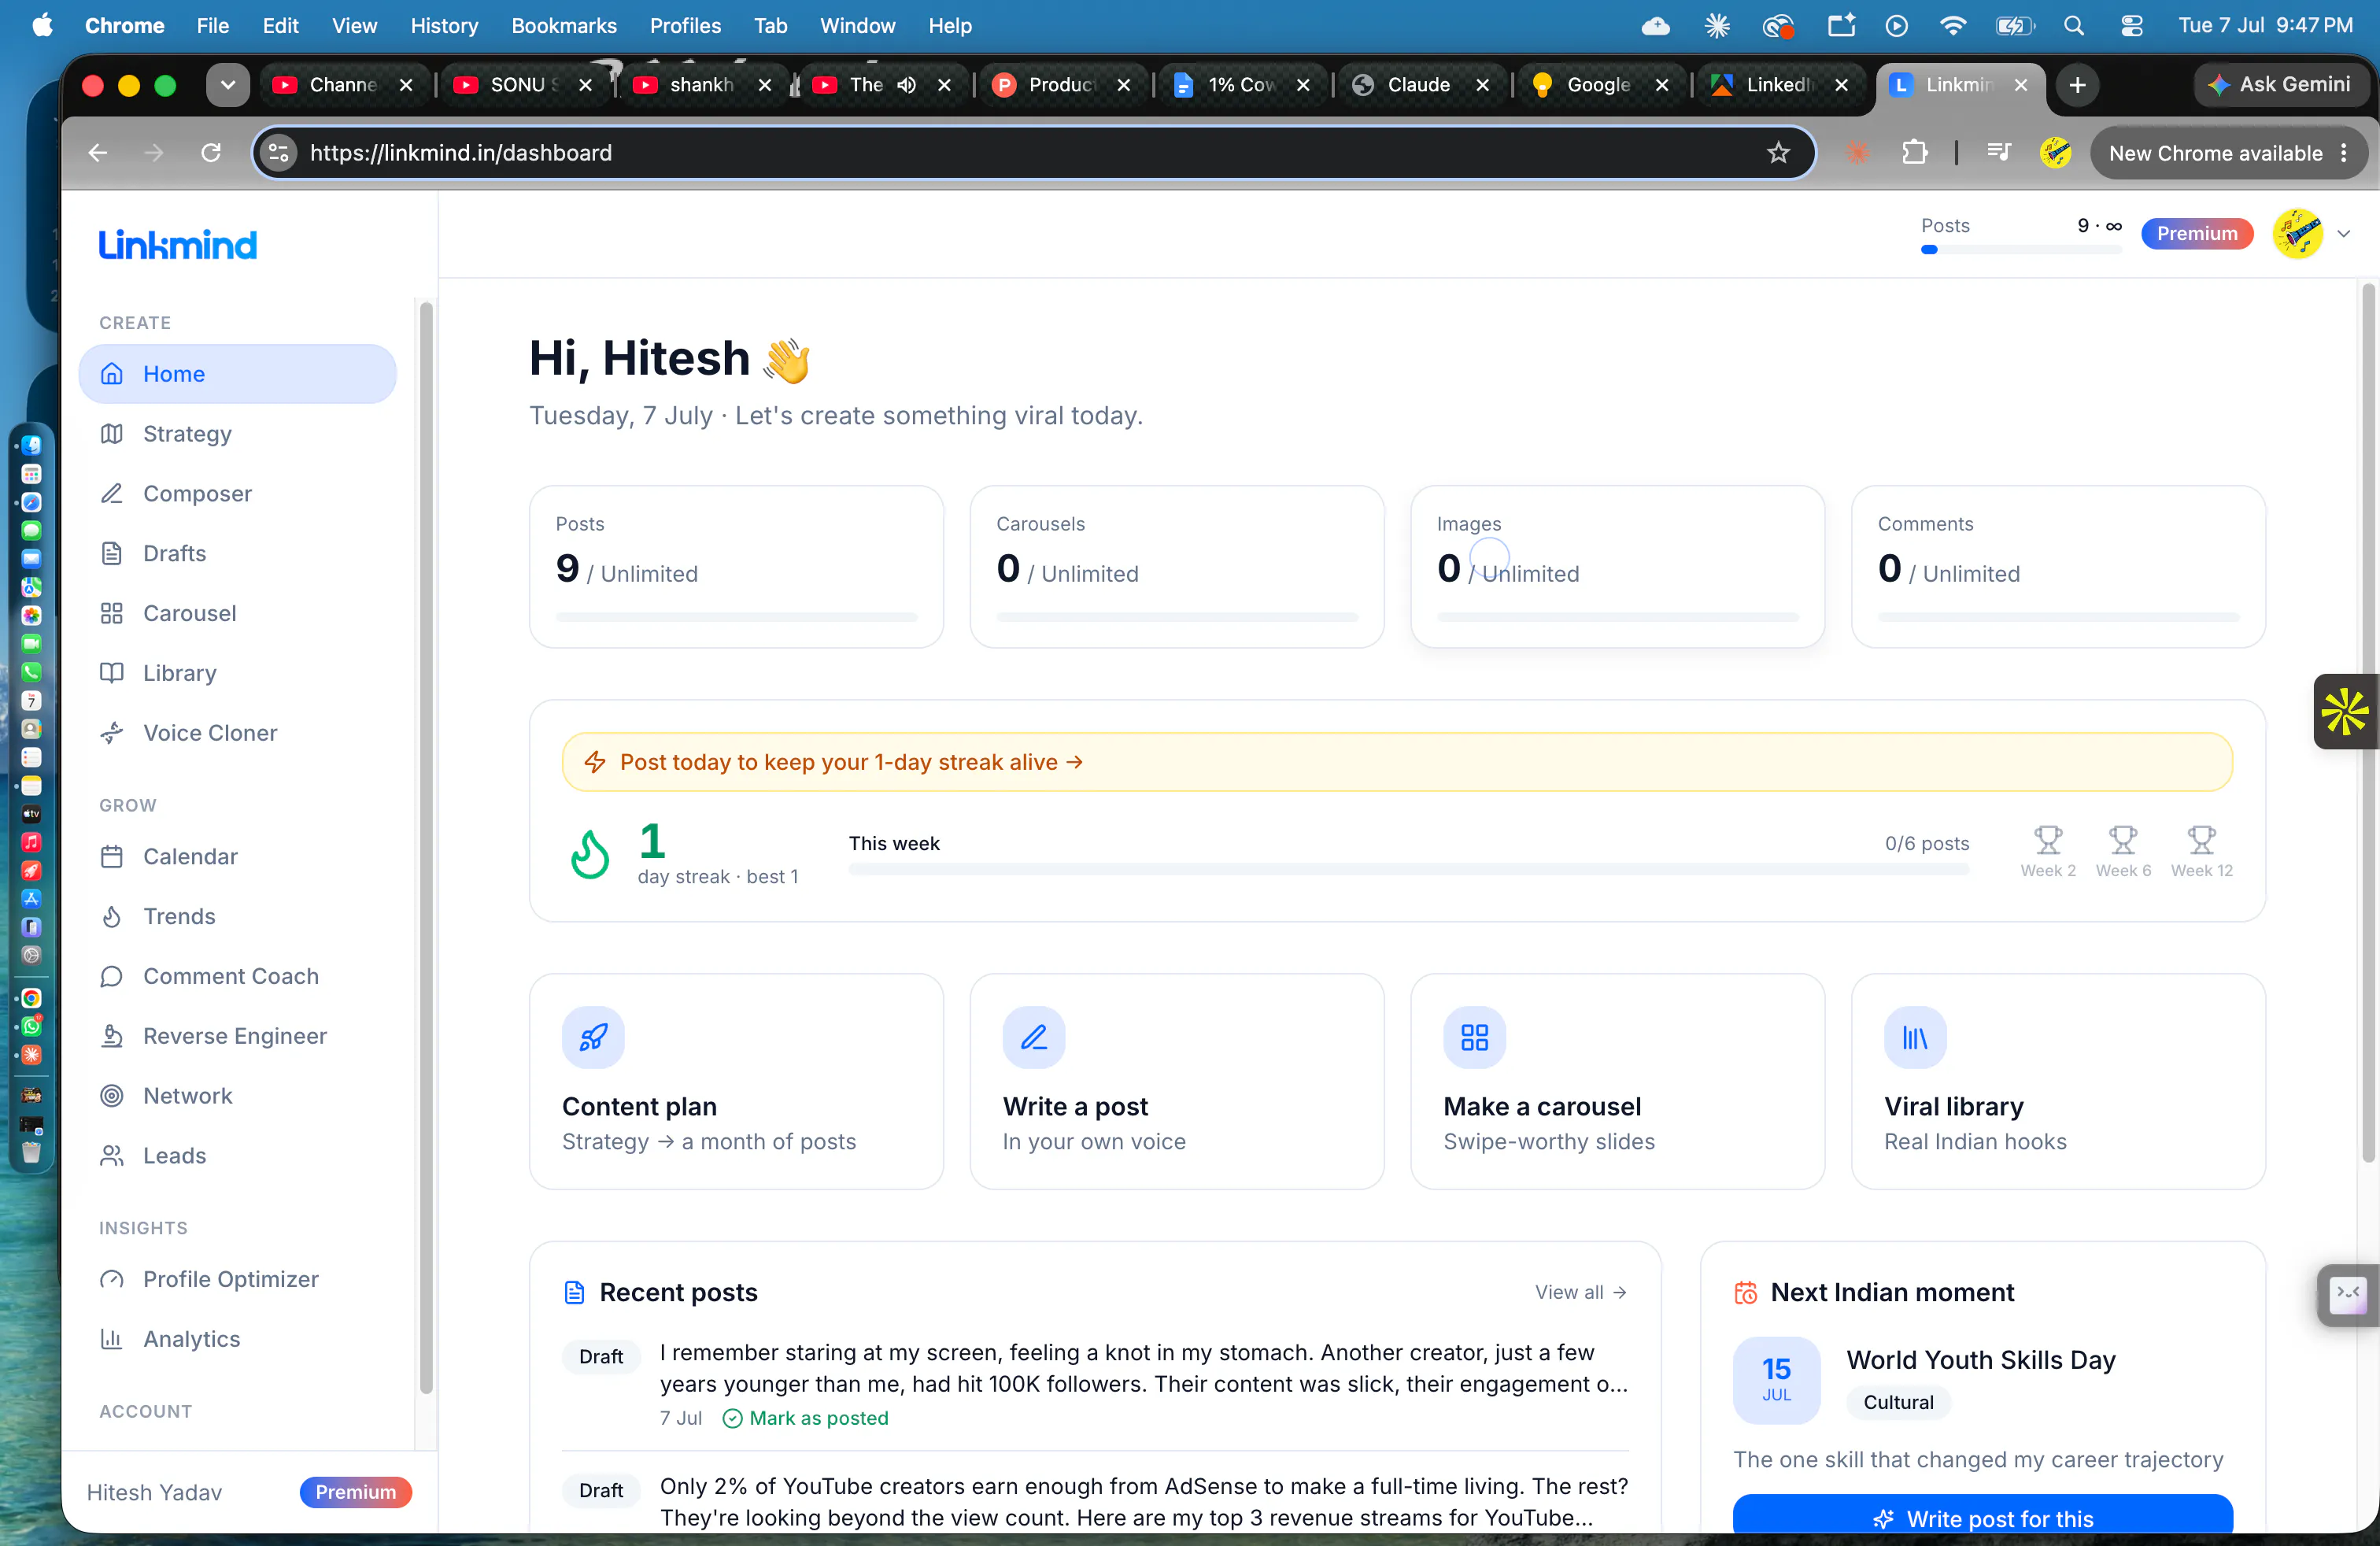Click the This week posts progress bar
Viewport: 2380px width, 1546px height.
(x=1408, y=869)
